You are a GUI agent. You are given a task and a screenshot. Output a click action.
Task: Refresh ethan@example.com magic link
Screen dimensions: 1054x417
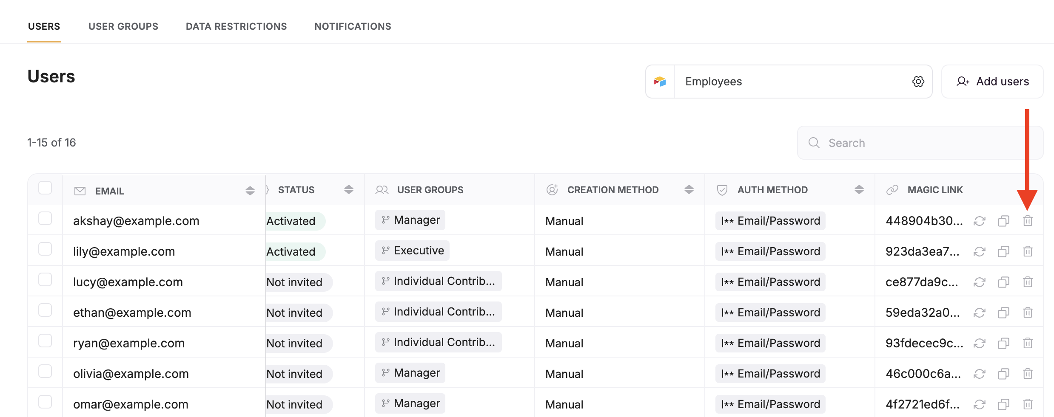click(980, 313)
